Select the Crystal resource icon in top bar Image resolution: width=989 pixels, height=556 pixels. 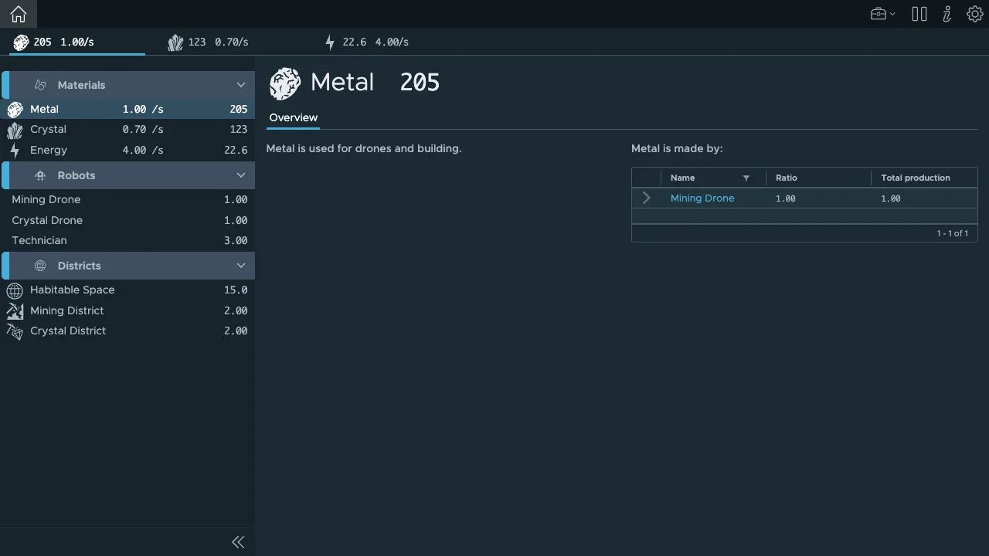point(175,42)
